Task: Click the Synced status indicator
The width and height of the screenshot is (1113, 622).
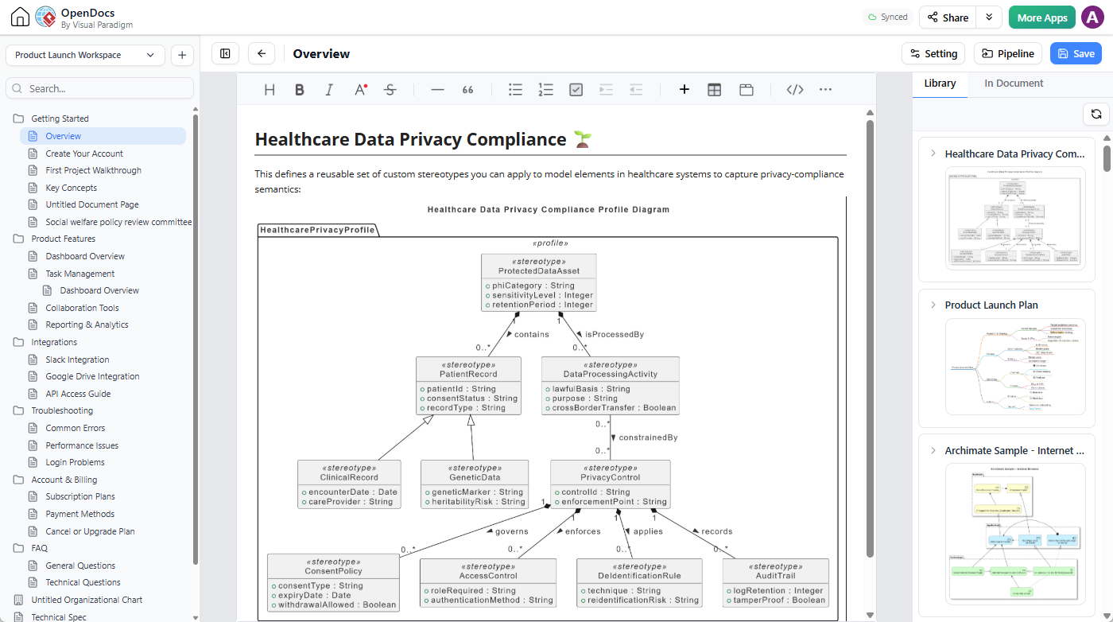Action: point(888,17)
